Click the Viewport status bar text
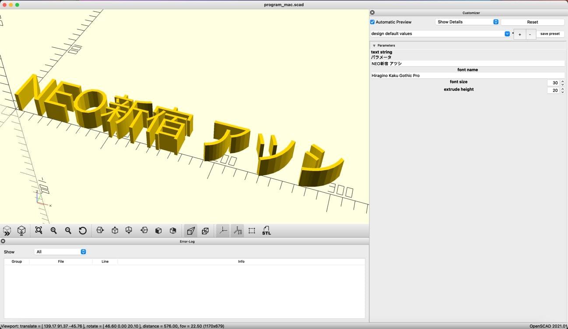568x329 pixels. coord(112,326)
